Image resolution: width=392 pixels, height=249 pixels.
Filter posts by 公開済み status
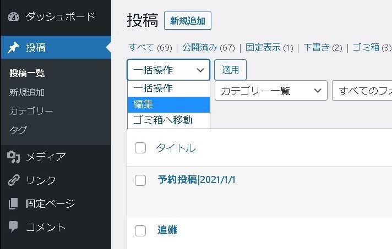[200, 48]
